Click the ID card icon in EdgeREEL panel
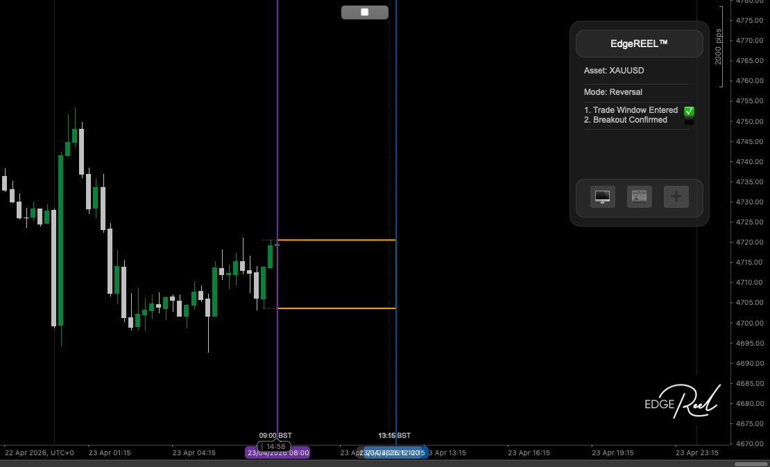This screenshot has height=467, width=770. (640, 197)
